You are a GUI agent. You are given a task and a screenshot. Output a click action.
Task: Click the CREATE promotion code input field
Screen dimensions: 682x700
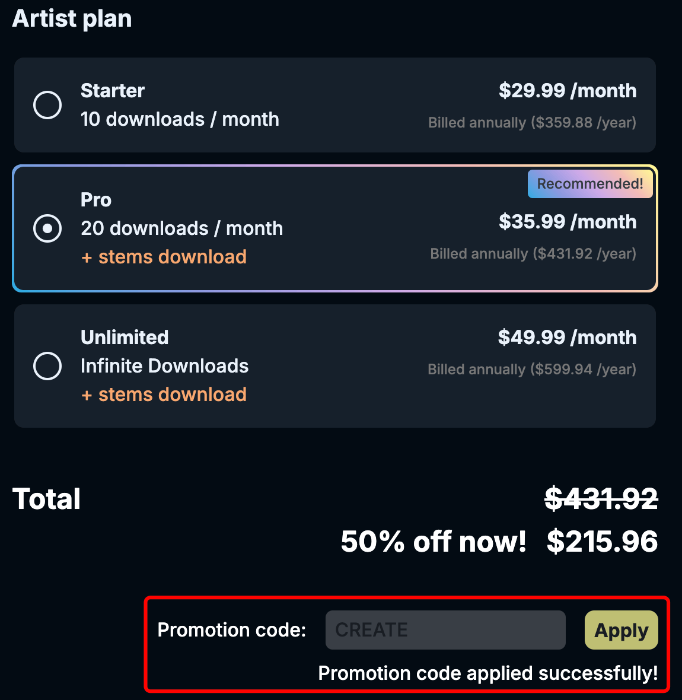coord(445,630)
